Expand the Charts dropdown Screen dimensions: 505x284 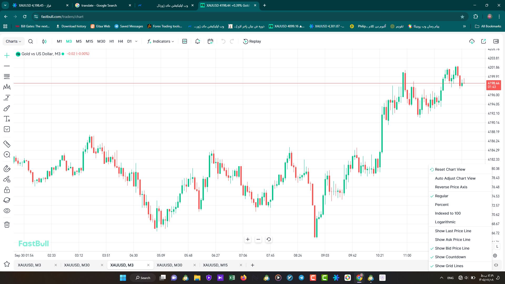coord(13,41)
